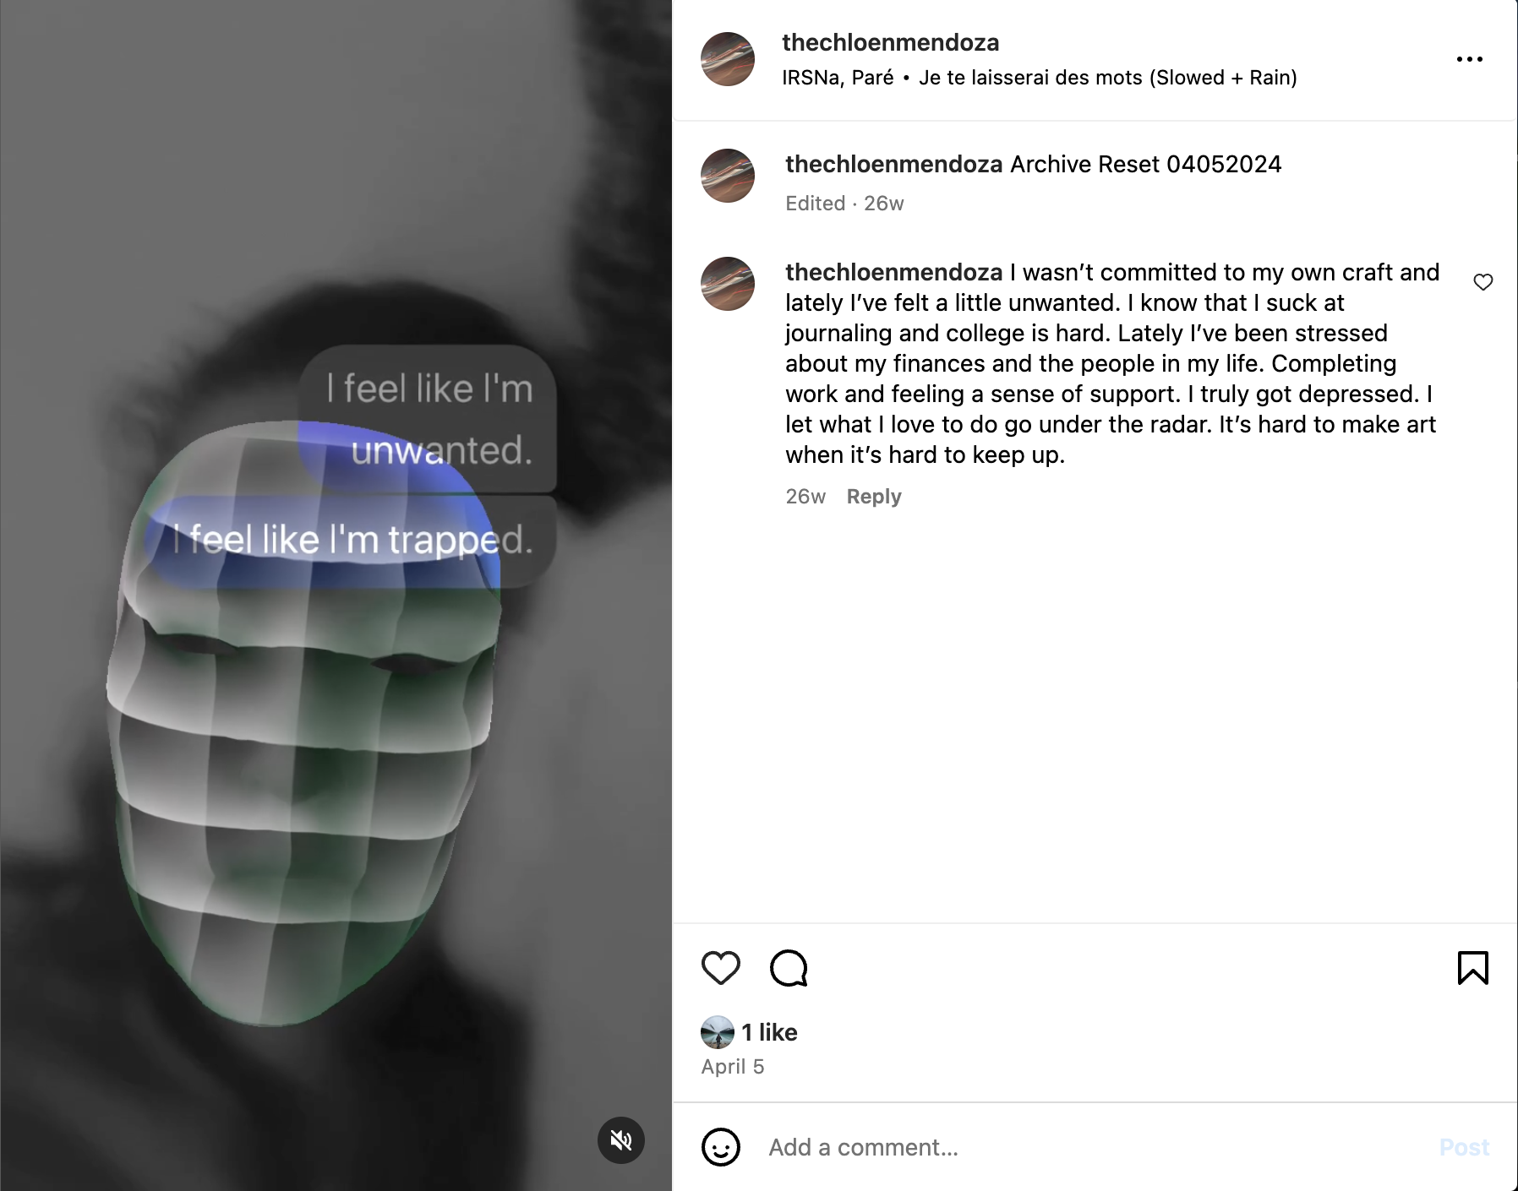Open the three-dot more options menu
Viewport: 1518px width, 1191px height.
[1469, 59]
